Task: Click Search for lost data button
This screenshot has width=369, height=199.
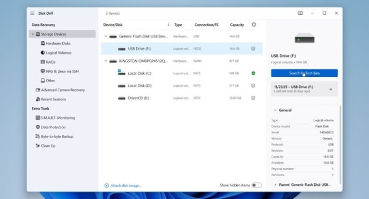Action: pos(304,73)
